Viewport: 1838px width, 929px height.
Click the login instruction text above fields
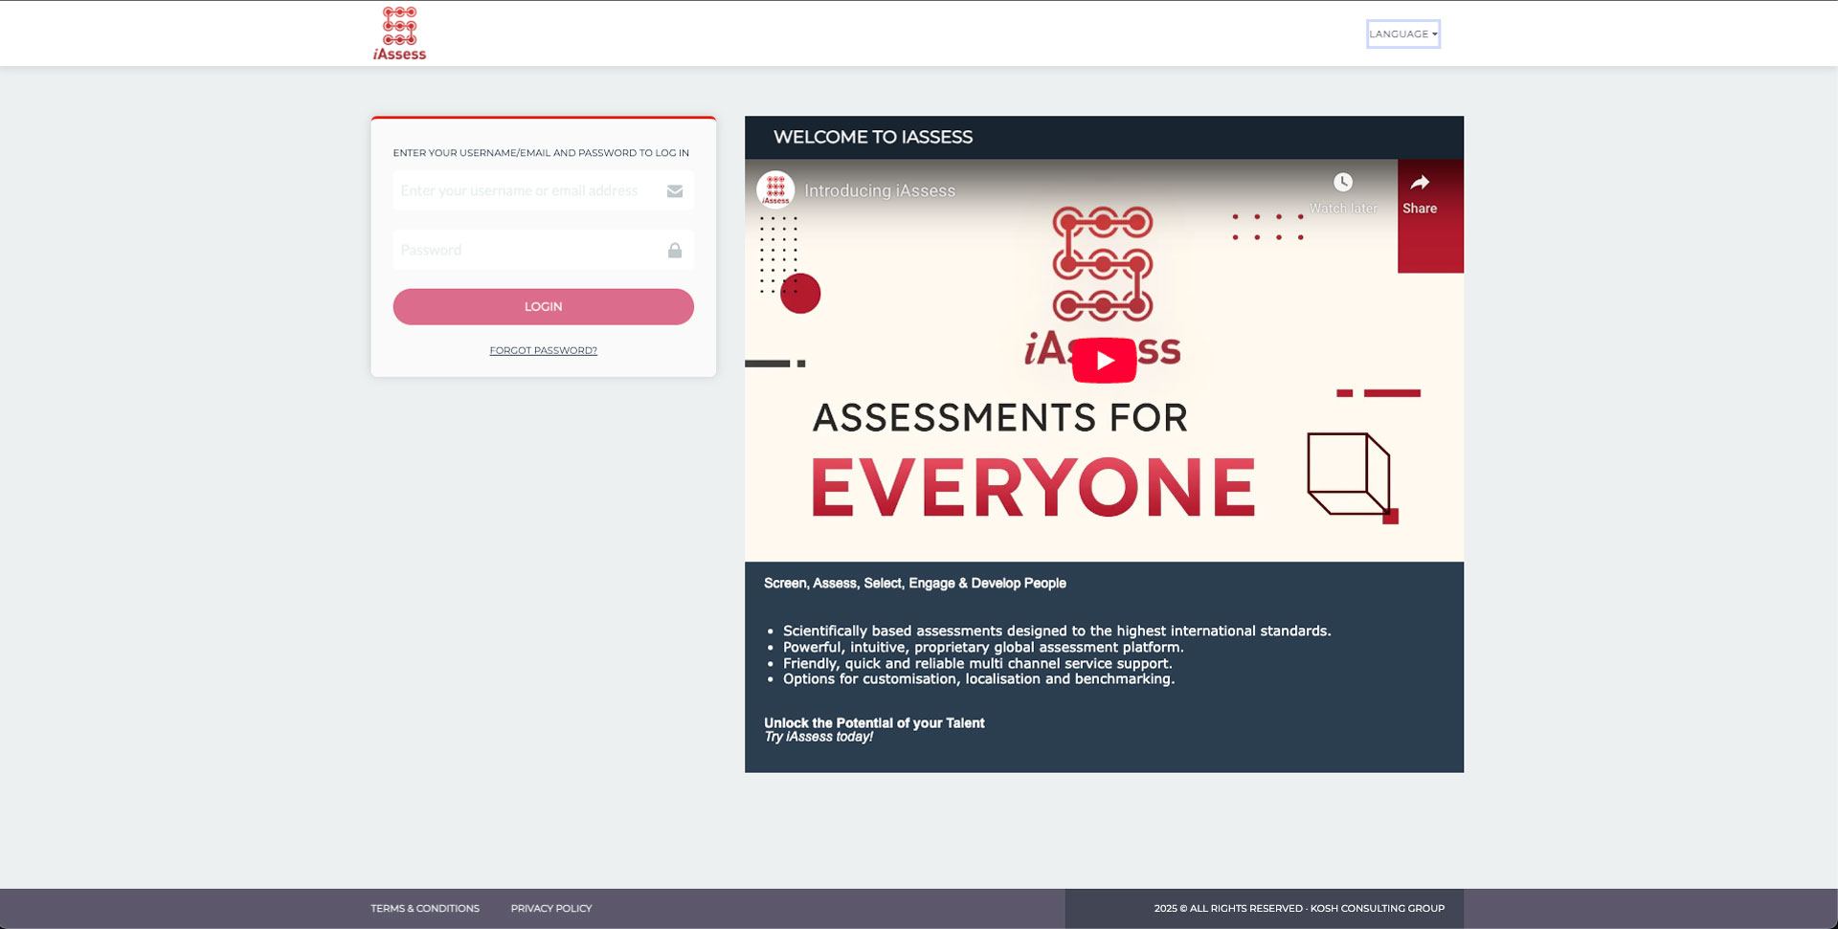[x=541, y=153]
